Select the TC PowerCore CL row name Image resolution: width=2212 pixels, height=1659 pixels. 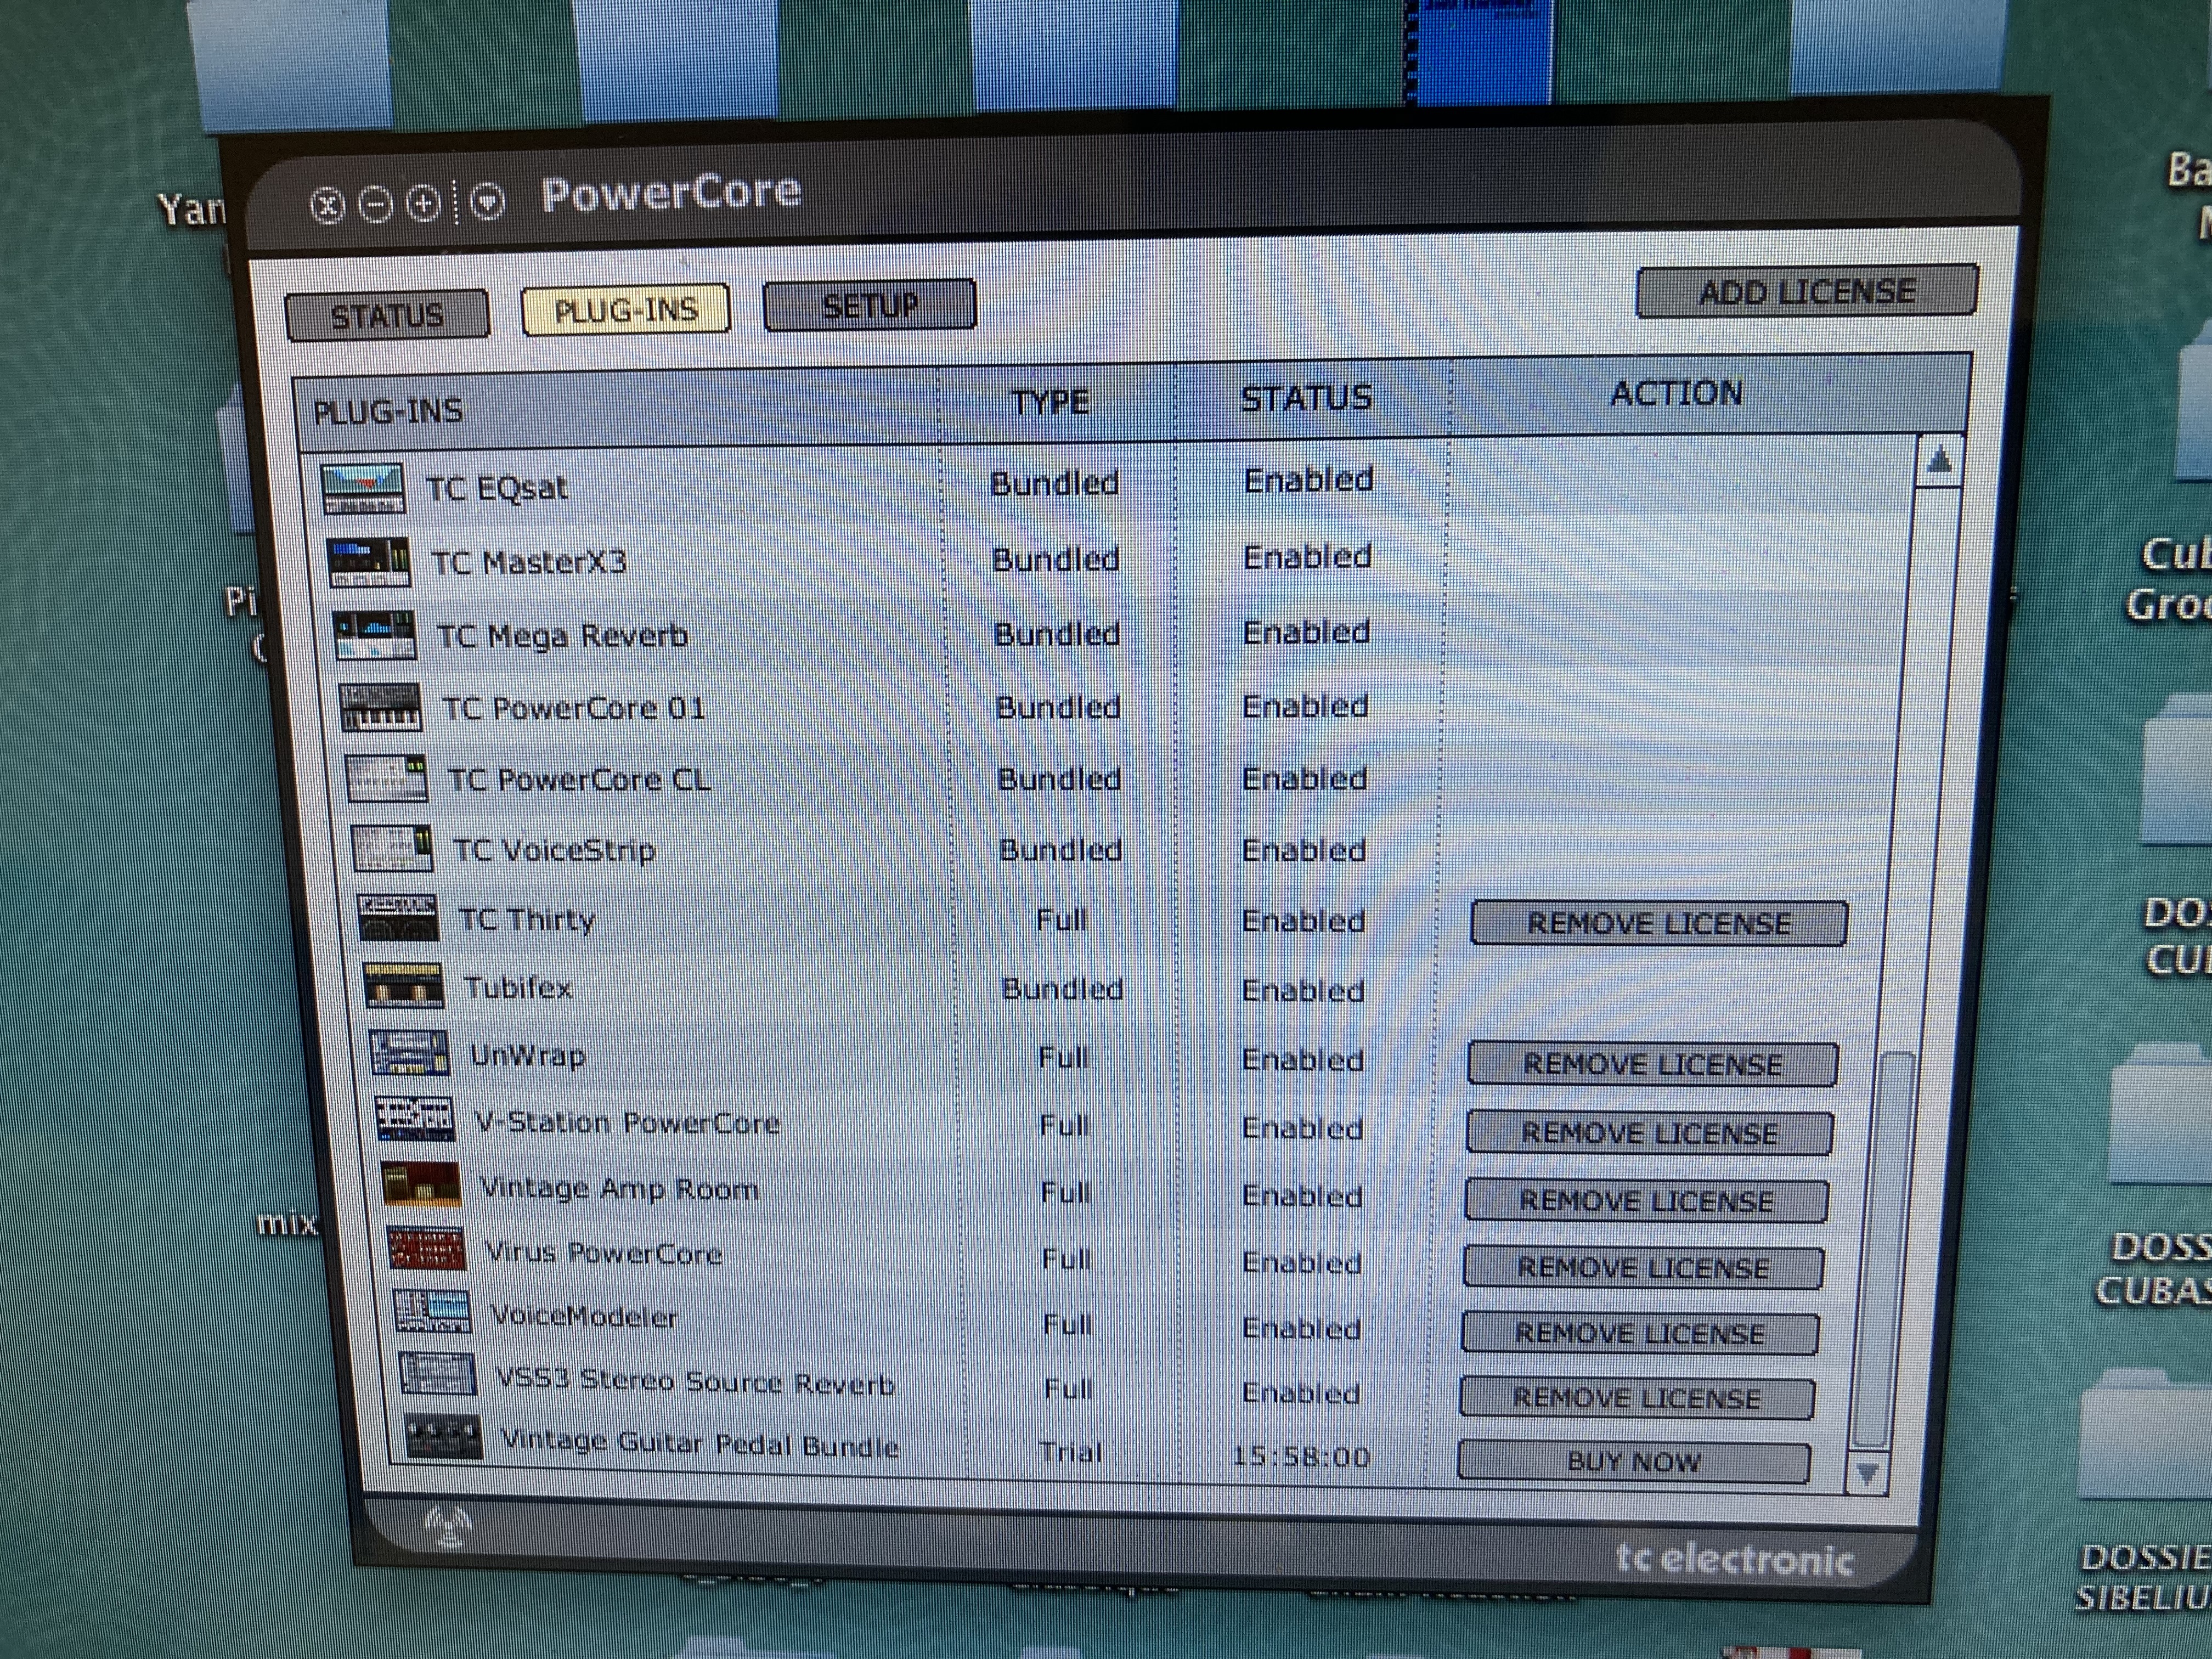pyautogui.click(x=580, y=779)
